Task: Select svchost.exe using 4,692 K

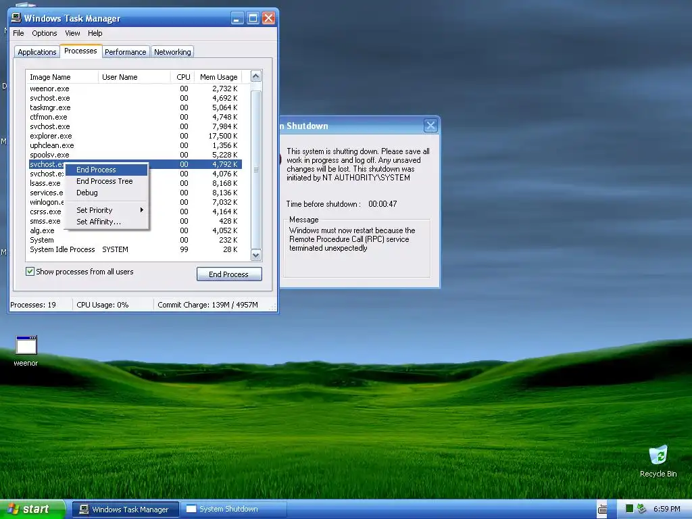Action: pos(134,98)
